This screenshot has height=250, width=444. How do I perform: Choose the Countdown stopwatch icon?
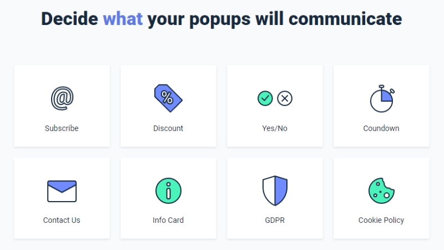[x=381, y=98]
